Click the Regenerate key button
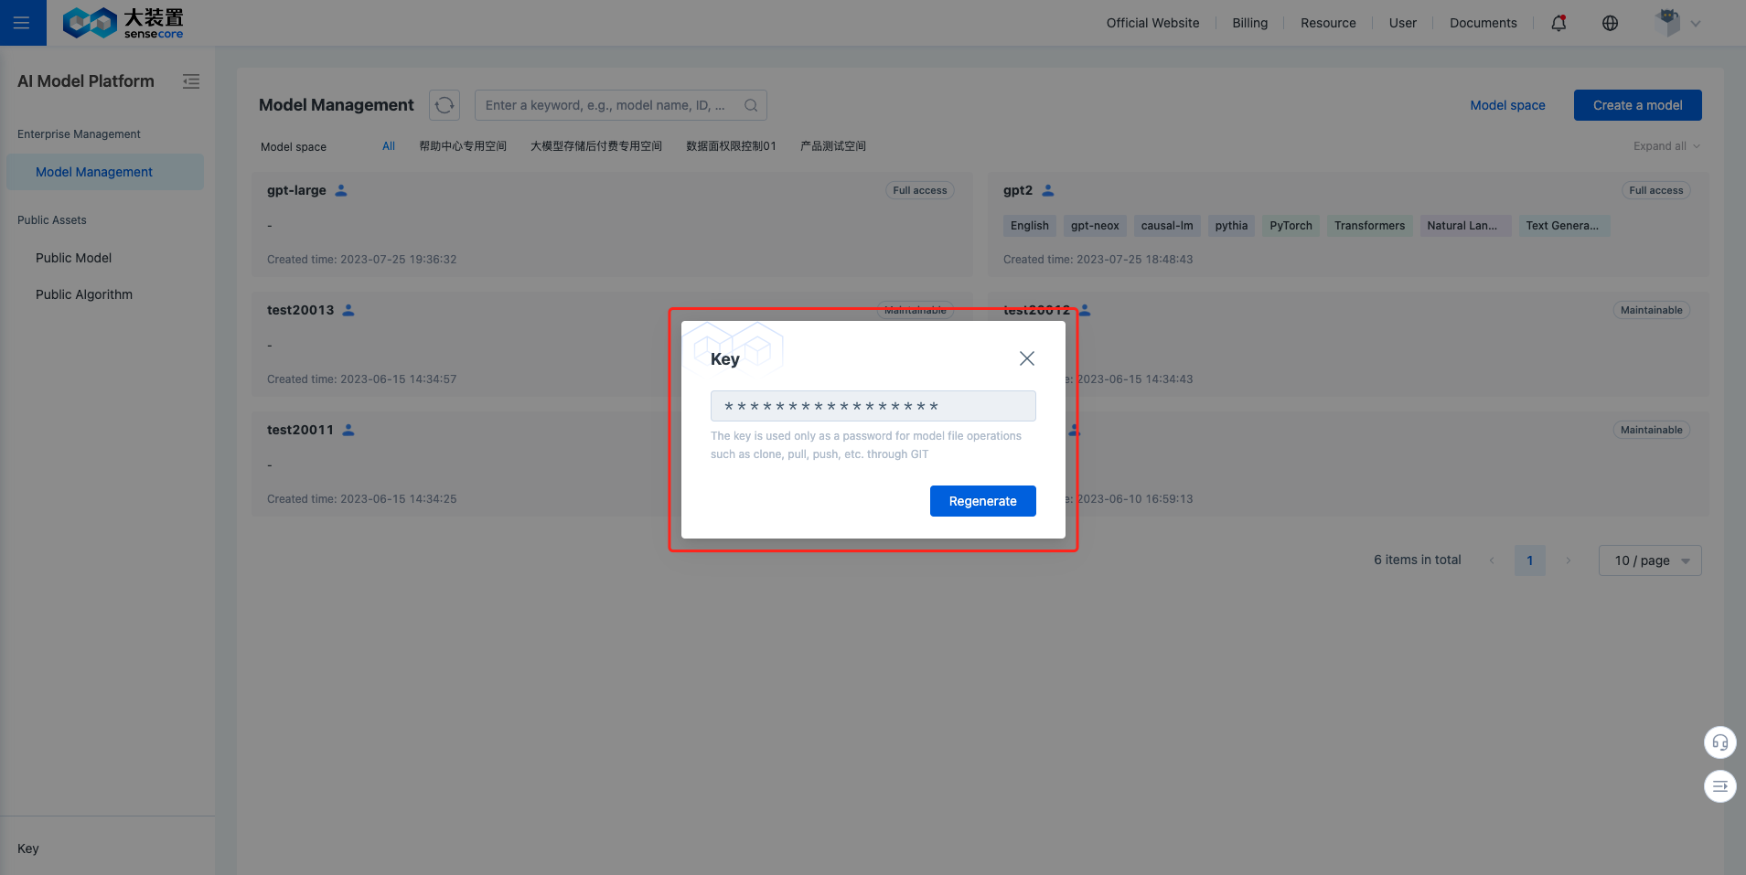 tap(983, 501)
